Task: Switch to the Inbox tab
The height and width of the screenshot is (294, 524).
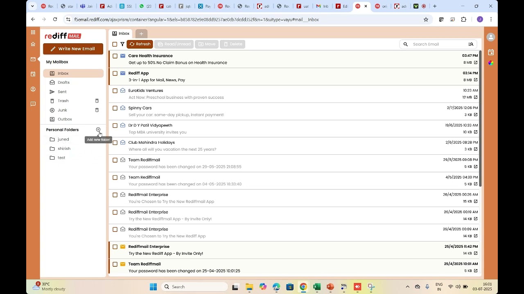Action: pyautogui.click(x=121, y=33)
